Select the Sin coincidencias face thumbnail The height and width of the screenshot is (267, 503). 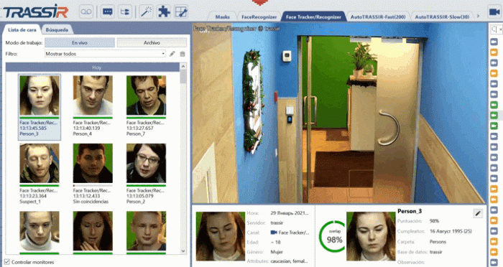(x=93, y=163)
